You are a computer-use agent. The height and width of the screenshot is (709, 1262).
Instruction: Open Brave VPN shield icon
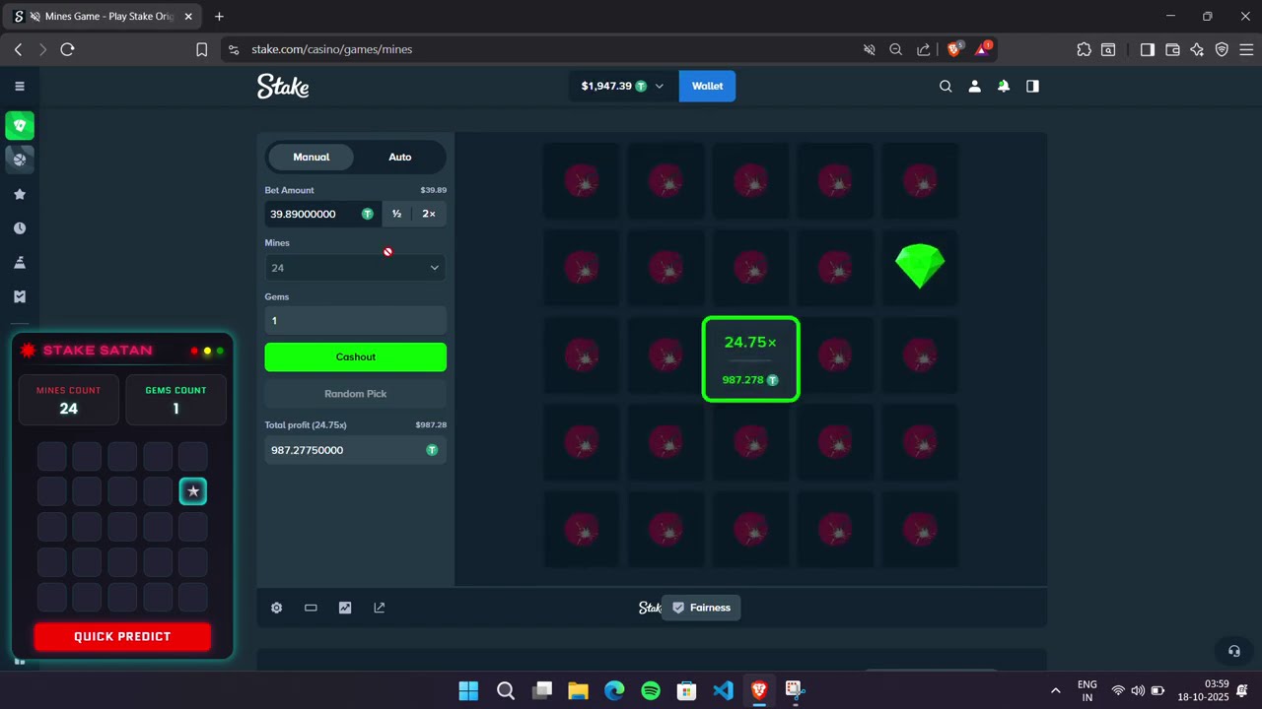pyautogui.click(x=1222, y=49)
